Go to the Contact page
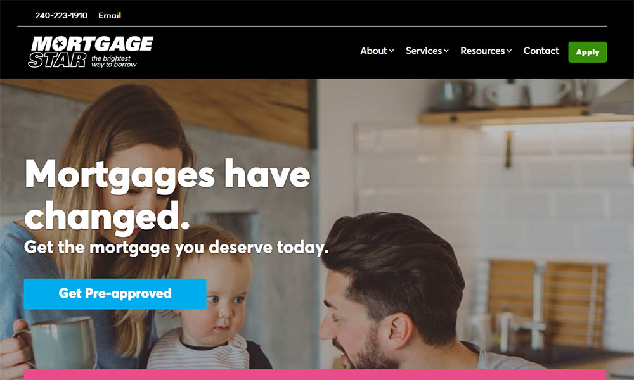634x380 pixels. [541, 51]
